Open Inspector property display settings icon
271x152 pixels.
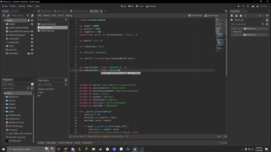point(267,24)
